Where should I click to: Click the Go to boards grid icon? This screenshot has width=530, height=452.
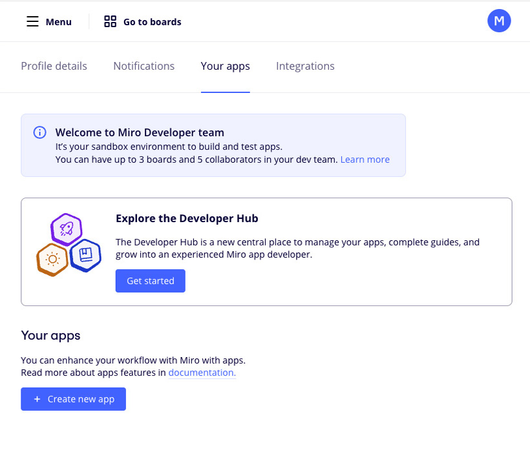pyautogui.click(x=110, y=21)
